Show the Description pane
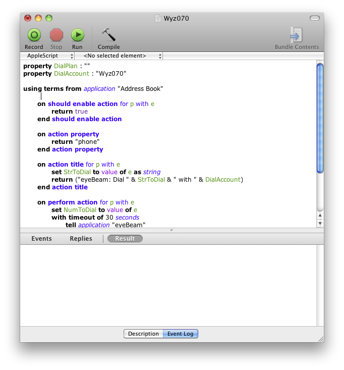Image resolution: width=344 pixels, height=370 pixels. coord(143,334)
